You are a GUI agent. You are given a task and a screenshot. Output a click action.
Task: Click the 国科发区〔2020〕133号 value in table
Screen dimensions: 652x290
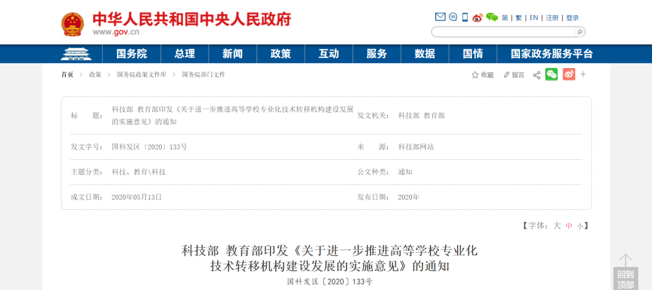(150, 147)
